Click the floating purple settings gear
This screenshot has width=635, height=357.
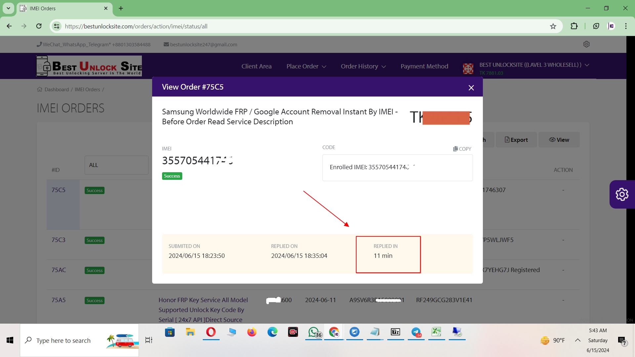(622, 194)
